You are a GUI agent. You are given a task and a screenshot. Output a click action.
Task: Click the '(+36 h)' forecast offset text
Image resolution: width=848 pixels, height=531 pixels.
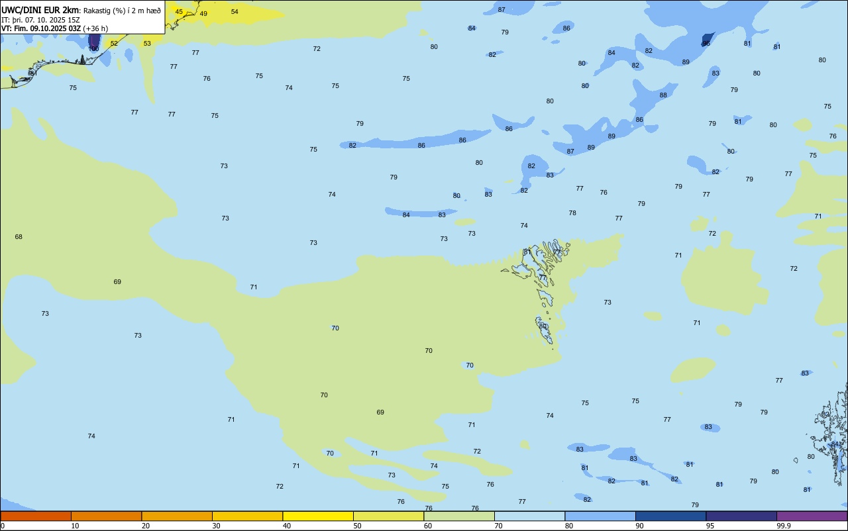click(96, 28)
